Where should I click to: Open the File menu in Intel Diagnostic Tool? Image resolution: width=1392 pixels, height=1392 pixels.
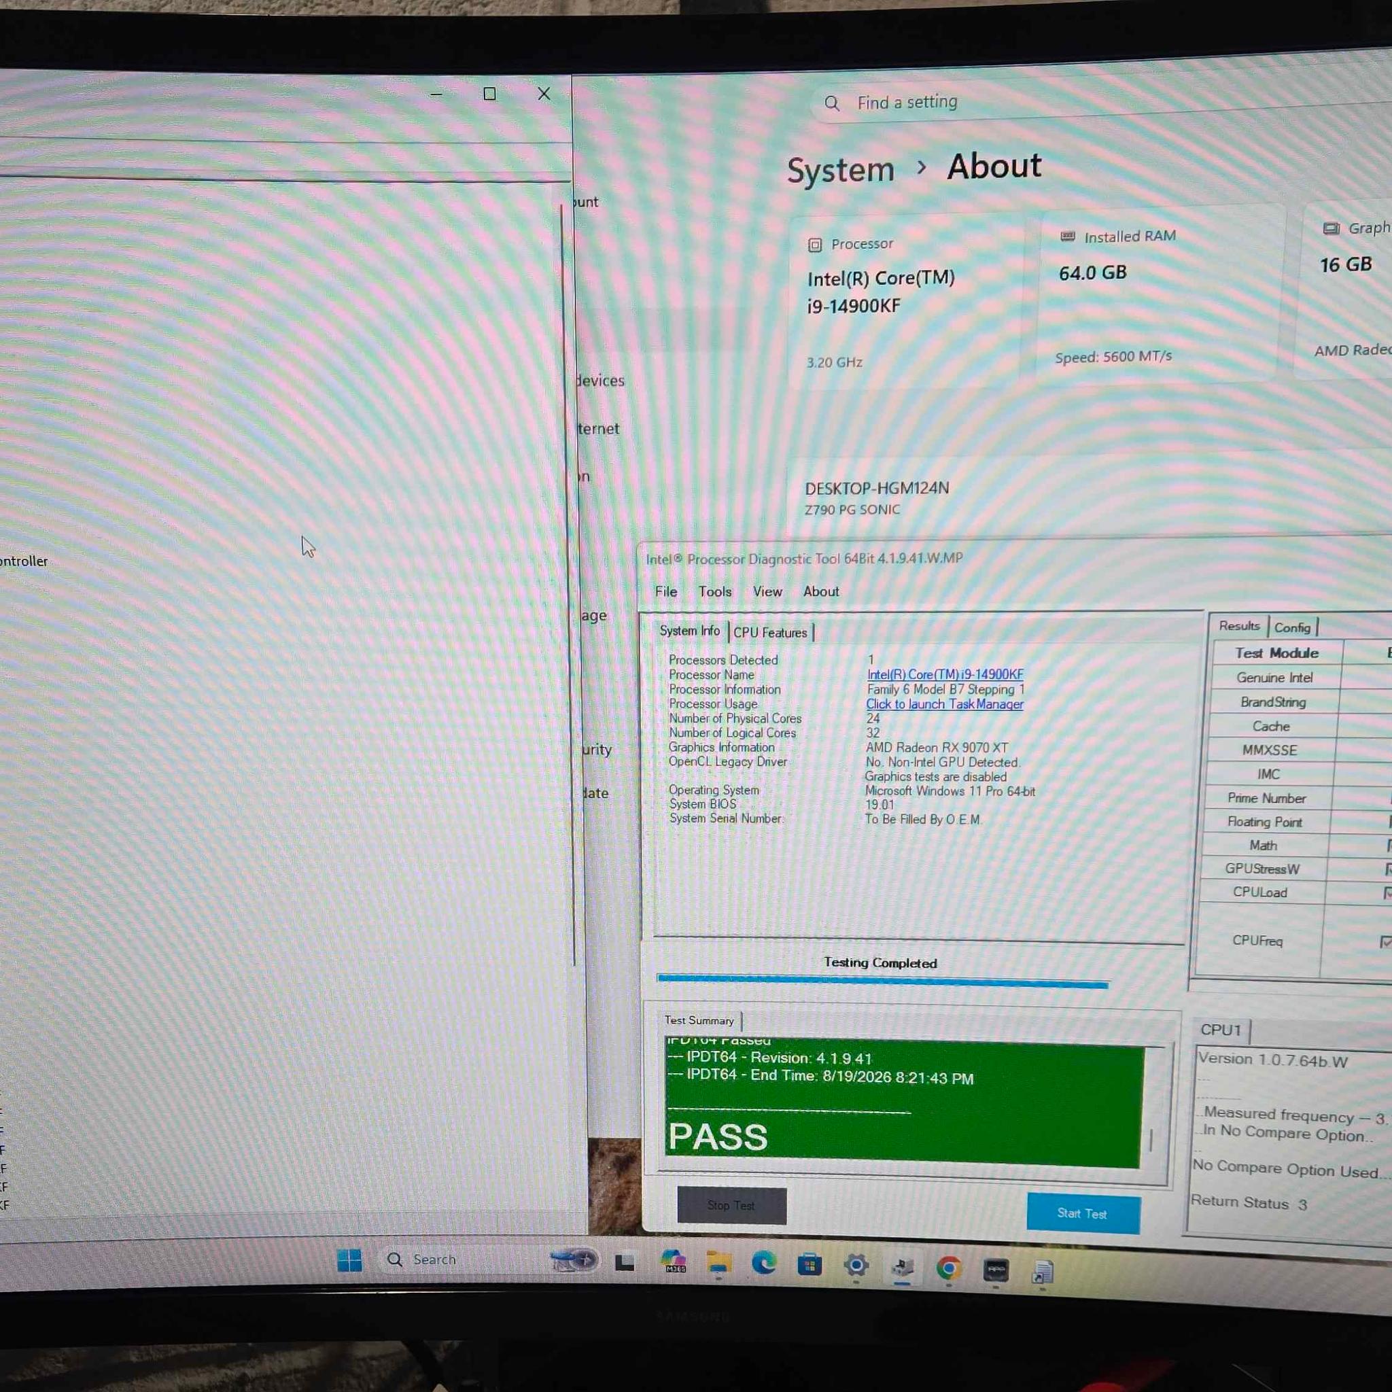665,591
